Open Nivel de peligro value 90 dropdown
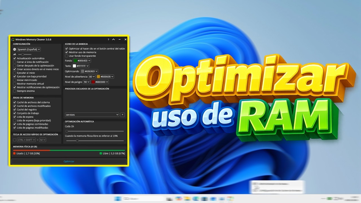This screenshot has height=203, width=361. (x=86, y=82)
